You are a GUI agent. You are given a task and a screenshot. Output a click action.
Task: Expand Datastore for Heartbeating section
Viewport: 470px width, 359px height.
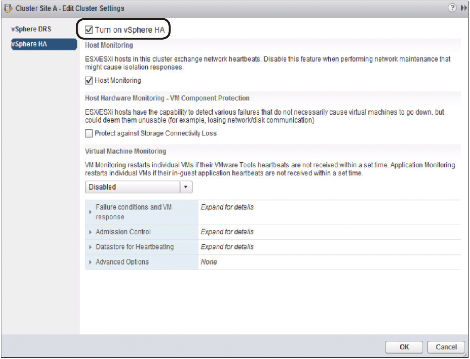90,247
